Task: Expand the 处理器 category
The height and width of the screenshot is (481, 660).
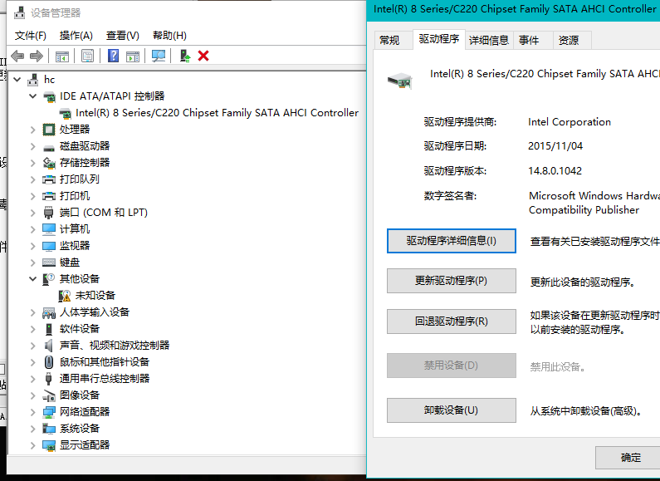Action: (x=33, y=130)
